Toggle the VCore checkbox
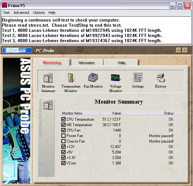The width and height of the screenshot is (193, 186). click(x=63, y=163)
